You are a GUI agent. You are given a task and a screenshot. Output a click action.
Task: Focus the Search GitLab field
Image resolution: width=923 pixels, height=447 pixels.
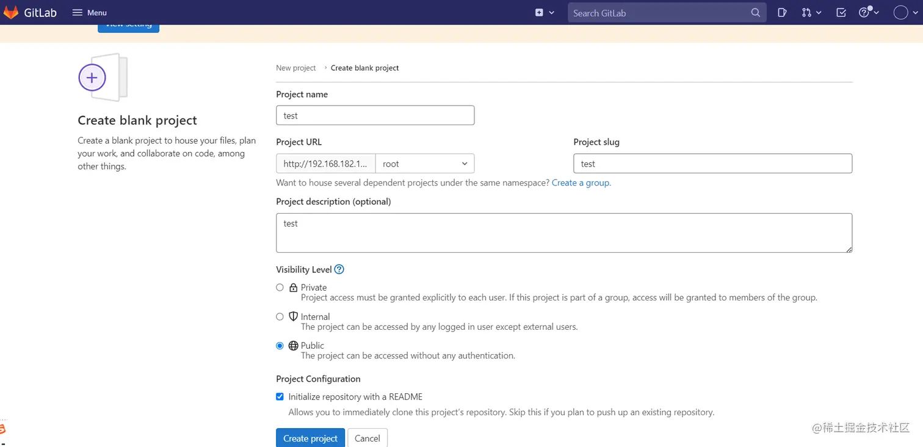666,12
